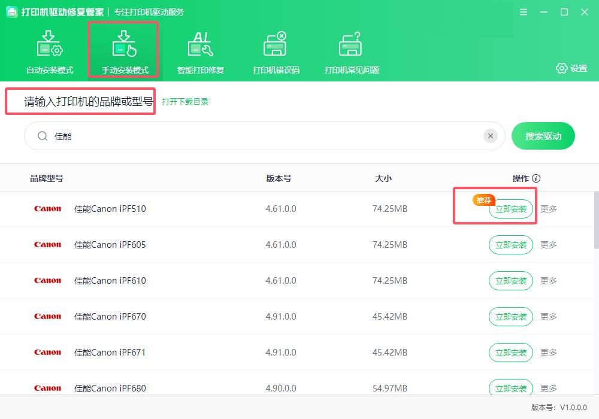Click the vertical scrollbar of driver list
The height and width of the screenshot is (419, 599).
(x=596, y=220)
